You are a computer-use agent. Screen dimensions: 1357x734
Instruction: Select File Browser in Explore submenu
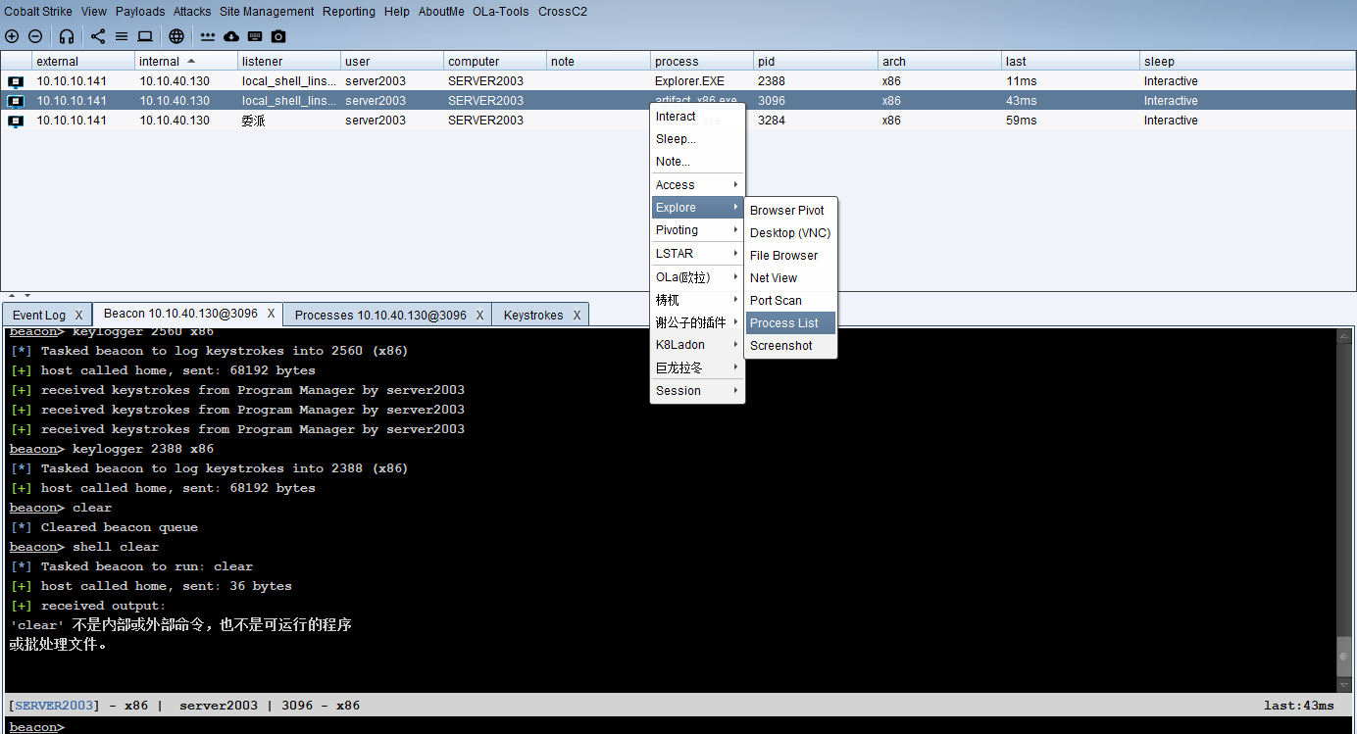(x=791, y=256)
